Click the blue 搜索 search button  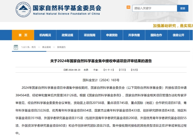(183, 8)
